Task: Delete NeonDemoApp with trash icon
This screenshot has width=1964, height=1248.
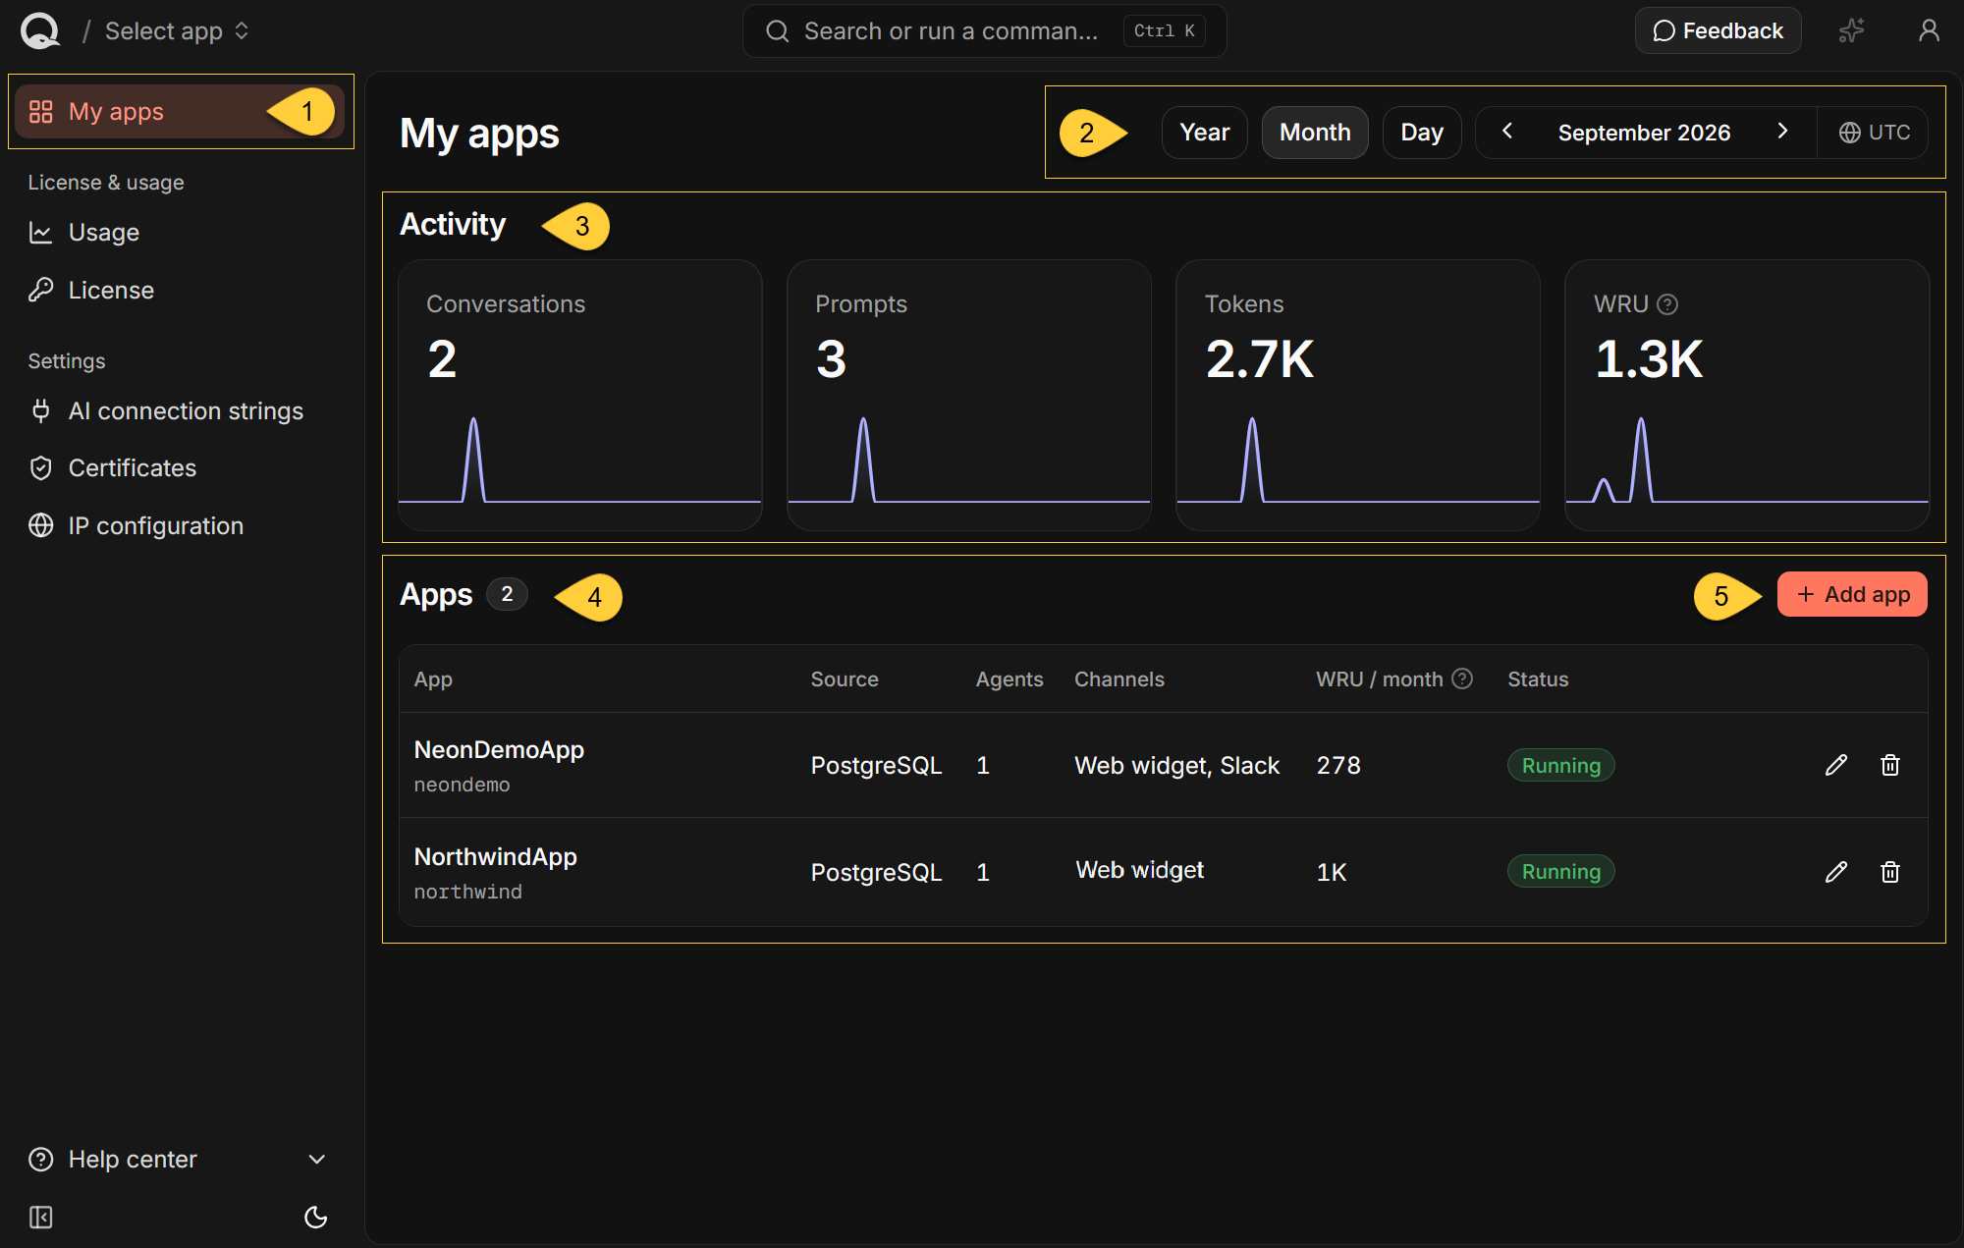Action: pyautogui.click(x=1890, y=765)
